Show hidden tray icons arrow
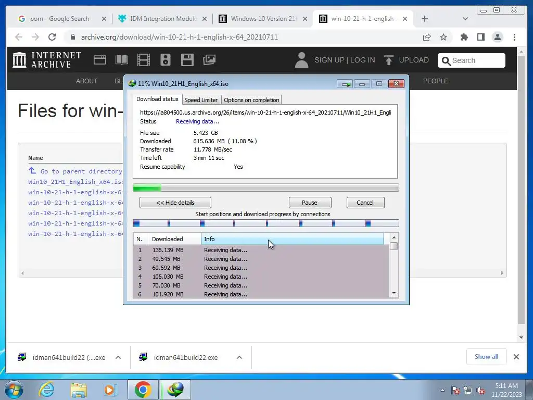 point(442,390)
